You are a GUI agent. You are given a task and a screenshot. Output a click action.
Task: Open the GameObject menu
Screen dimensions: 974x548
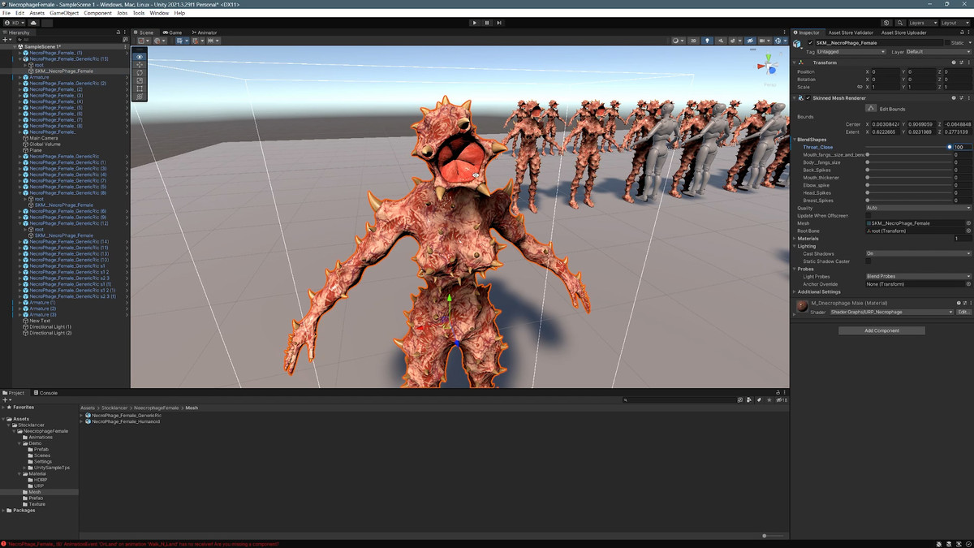[64, 13]
